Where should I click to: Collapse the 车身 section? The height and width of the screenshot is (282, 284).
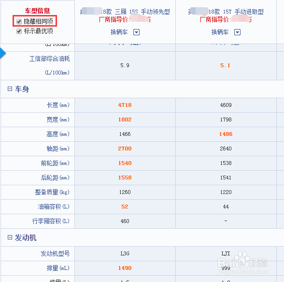point(10,89)
